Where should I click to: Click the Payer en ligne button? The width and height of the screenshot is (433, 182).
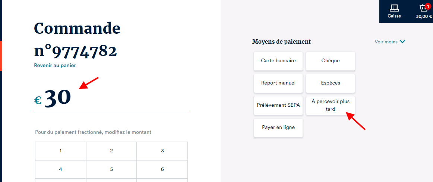pyautogui.click(x=278, y=128)
